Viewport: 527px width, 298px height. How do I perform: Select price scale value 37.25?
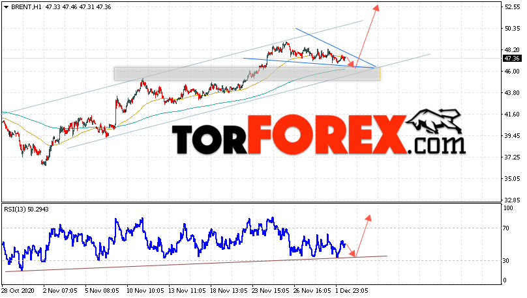tap(512, 157)
